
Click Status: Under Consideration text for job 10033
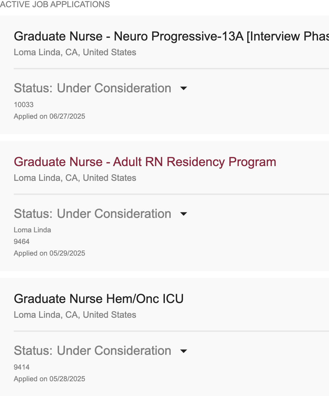[x=92, y=88]
